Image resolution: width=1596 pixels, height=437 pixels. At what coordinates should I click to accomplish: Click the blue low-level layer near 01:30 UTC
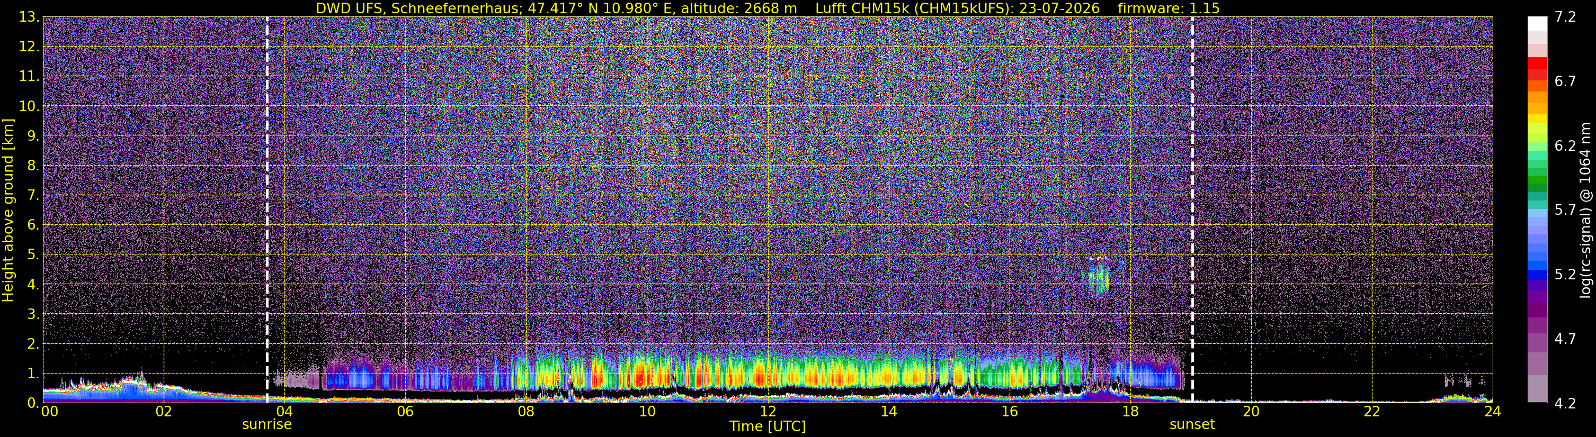pos(133,393)
